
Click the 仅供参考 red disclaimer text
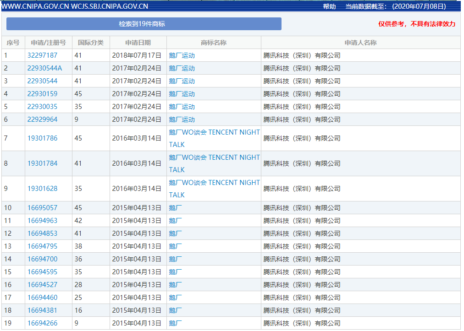tap(417, 24)
